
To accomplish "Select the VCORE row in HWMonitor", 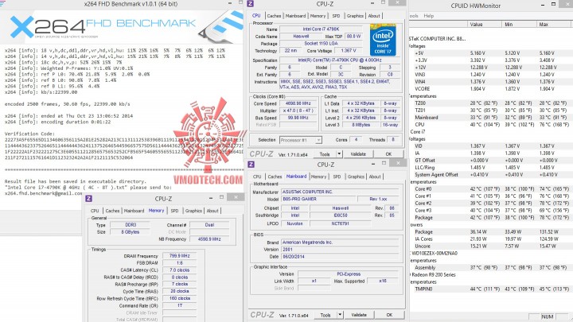I will pyautogui.click(x=491, y=89).
